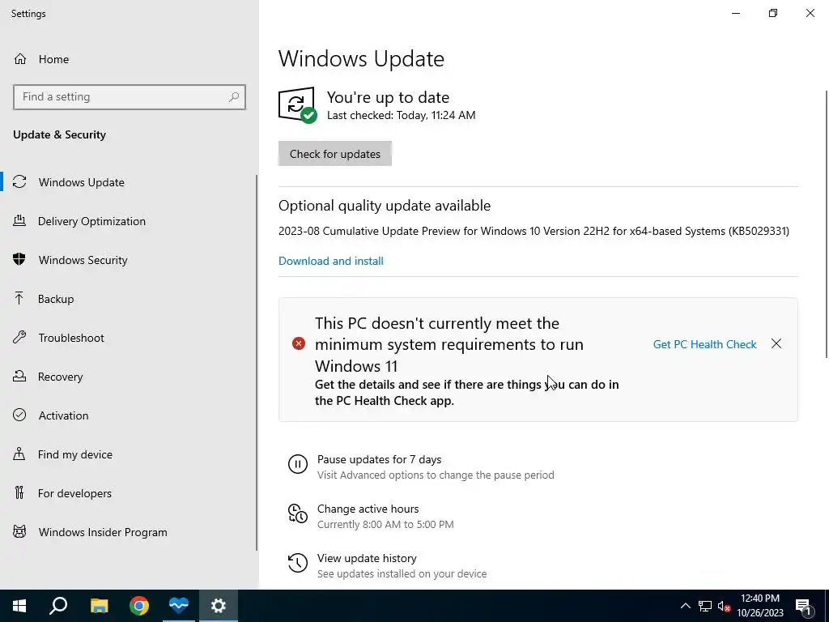This screenshot has height=622, width=829.
Task: Click Check for updates button
Action: point(335,153)
